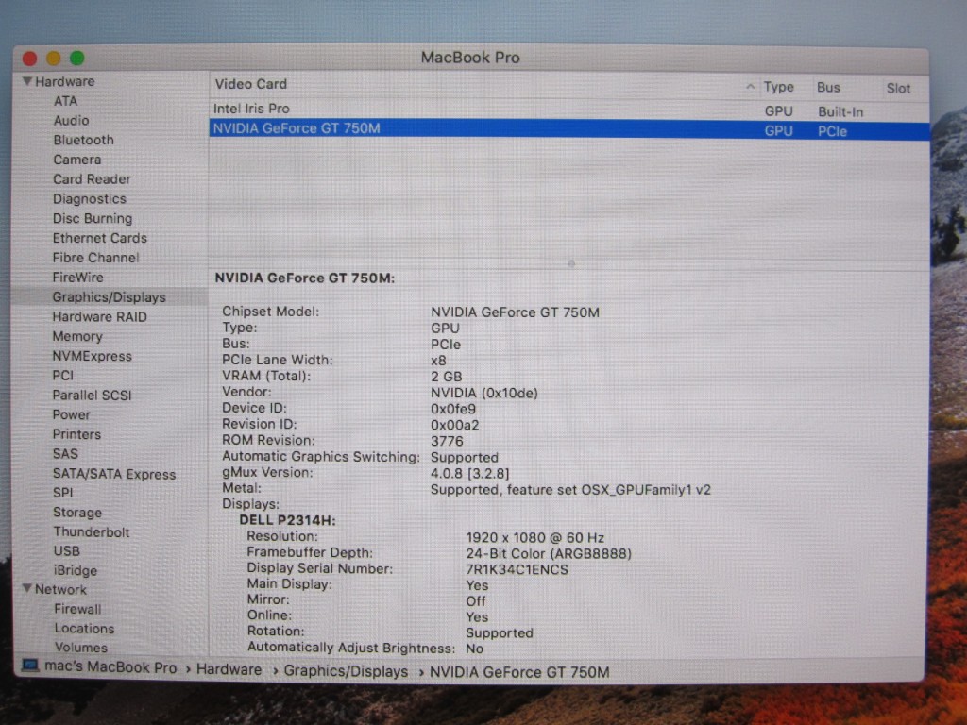Click the bold NVIDIA GeForce GT 750M details heading
Viewport: 967px width, 725px height.
click(x=305, y=278)
